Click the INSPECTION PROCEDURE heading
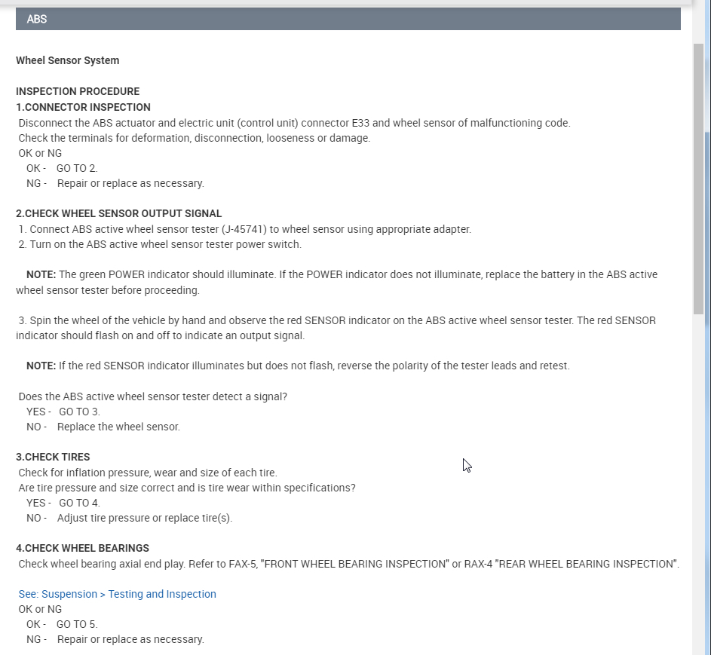 click(78, 91)
